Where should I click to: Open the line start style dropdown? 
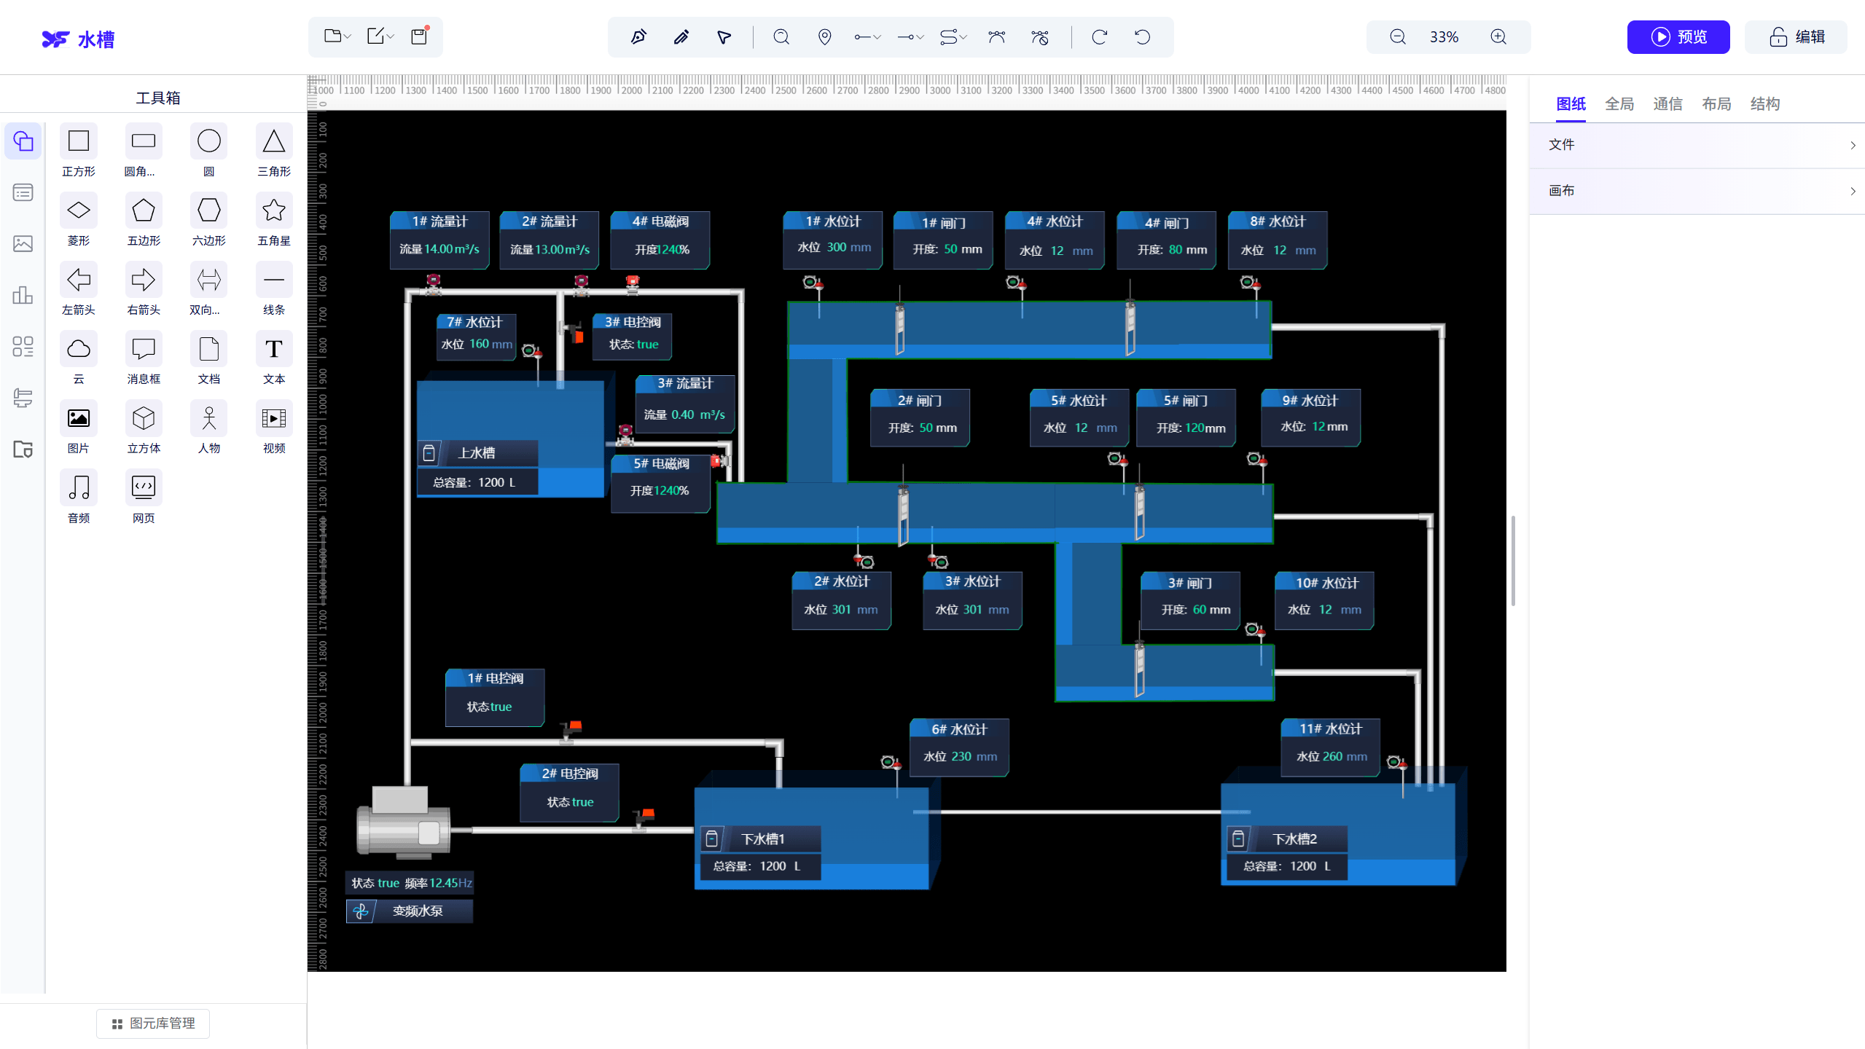click(x=867, y=37)
